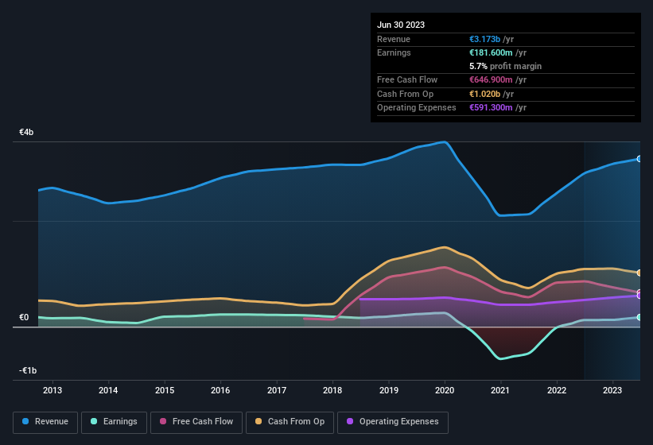
Task: Click the 5.7% profit margin text
Action: pos(505,67)
